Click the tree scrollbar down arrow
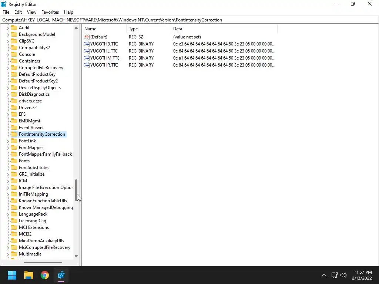Screen dimensions: 379x284 point(76,256)
